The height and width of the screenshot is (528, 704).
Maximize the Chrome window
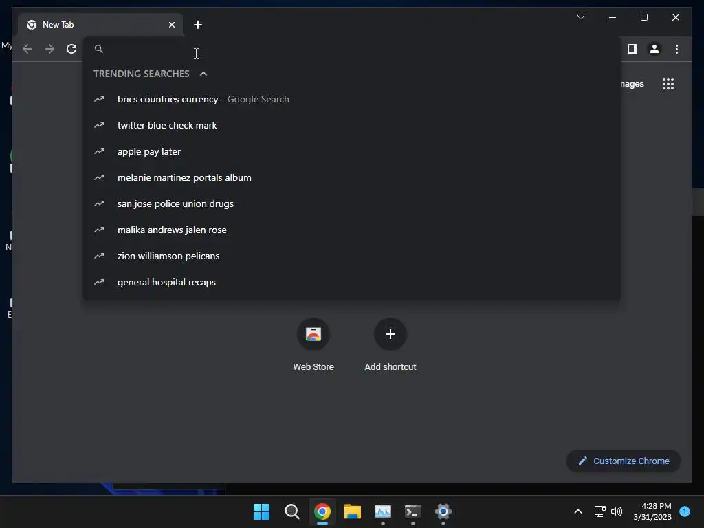click(x=643, y=17)
